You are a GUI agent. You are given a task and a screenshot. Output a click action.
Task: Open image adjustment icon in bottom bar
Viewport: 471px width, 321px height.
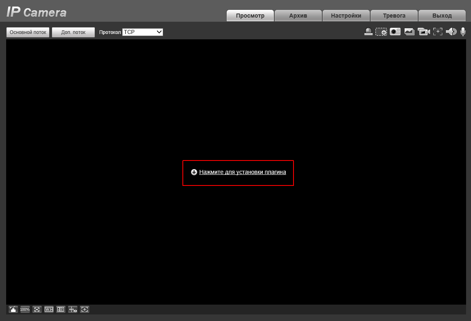coord(13,309)
